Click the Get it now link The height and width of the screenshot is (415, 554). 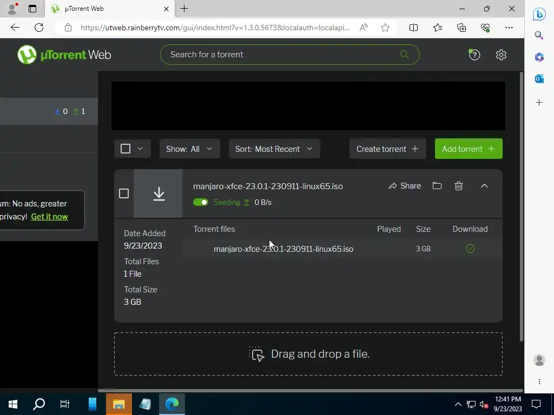pos(49,217)
